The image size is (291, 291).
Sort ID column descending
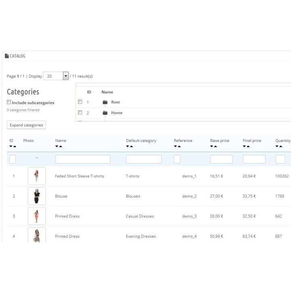tap(11, 146)
